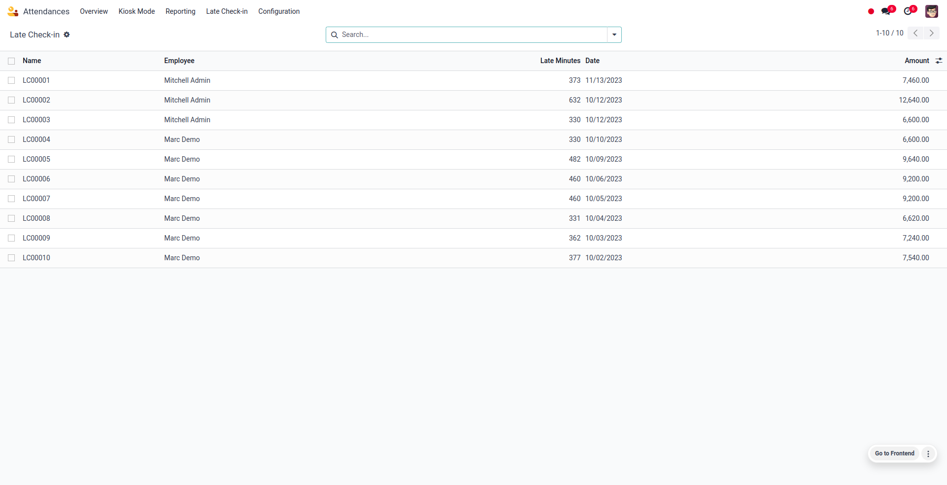Viewport: 947px width, 485px height.
Task: Click amount 7,540.00
Action: pyautogui.click(x=916, y=258)
